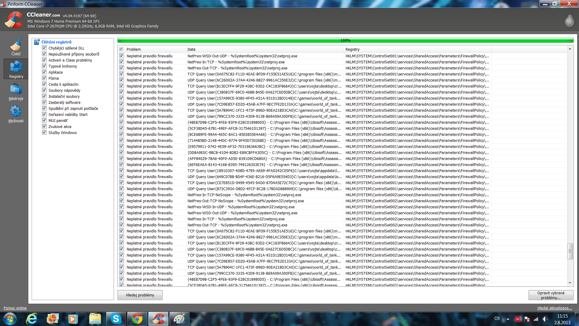
Task: Toggle the Písma checkbox
Action: (44, 78)
